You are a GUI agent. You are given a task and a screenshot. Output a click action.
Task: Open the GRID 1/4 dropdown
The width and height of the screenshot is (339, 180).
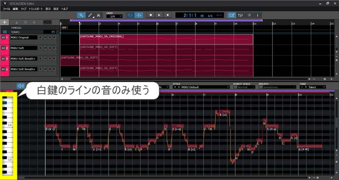click(114, 17)
